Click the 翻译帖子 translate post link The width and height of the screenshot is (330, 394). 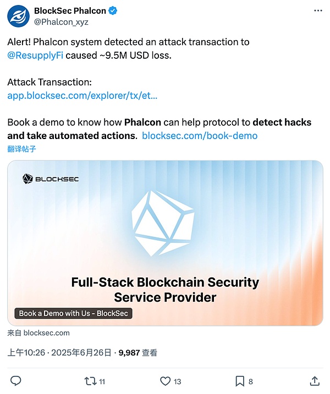tap(22, 149)
